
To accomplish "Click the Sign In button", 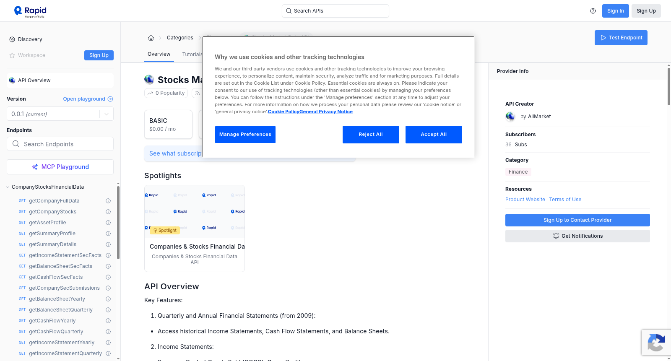I will tap(616, 11).
